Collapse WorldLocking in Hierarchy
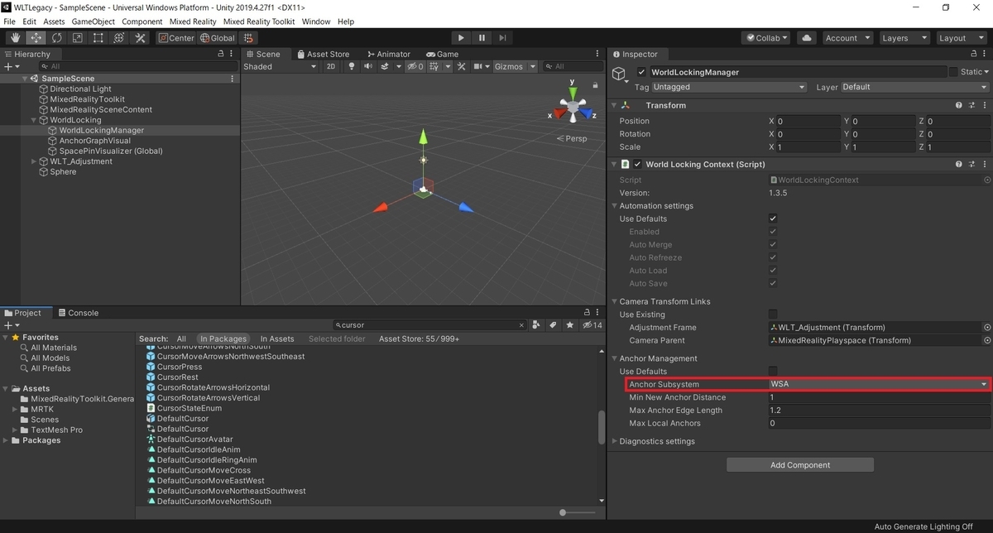This screenshot has height=533, width=993. point(34,120)
